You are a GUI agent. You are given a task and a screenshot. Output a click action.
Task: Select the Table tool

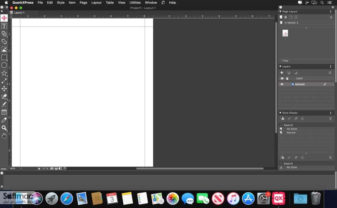click(4, 112)
